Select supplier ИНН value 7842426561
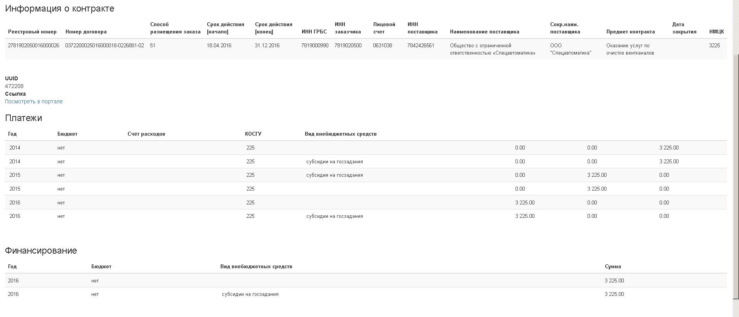 [x=421, y=45]
